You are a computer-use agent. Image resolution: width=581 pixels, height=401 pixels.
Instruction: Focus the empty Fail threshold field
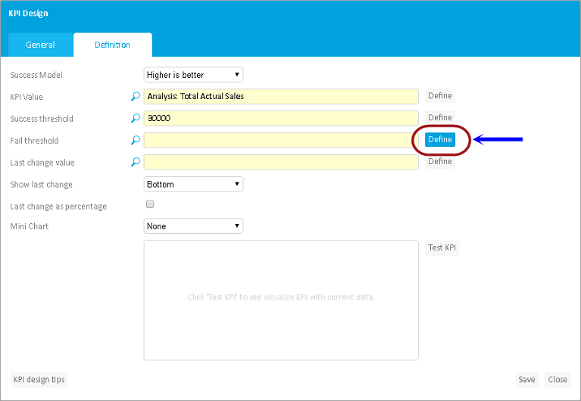tap(280, 141)
